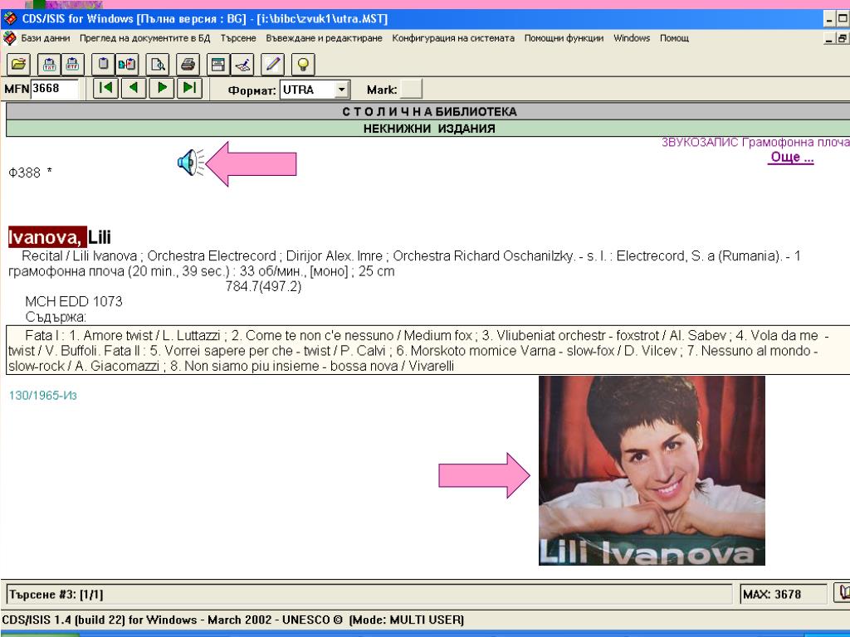The image size is (850, 637).
Task: Click the document icon in menu bar
Action: click(x=9, y=38)
